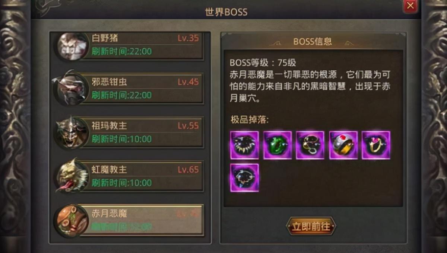Select the 祖玛教主 boss portrait

[72, 133]
